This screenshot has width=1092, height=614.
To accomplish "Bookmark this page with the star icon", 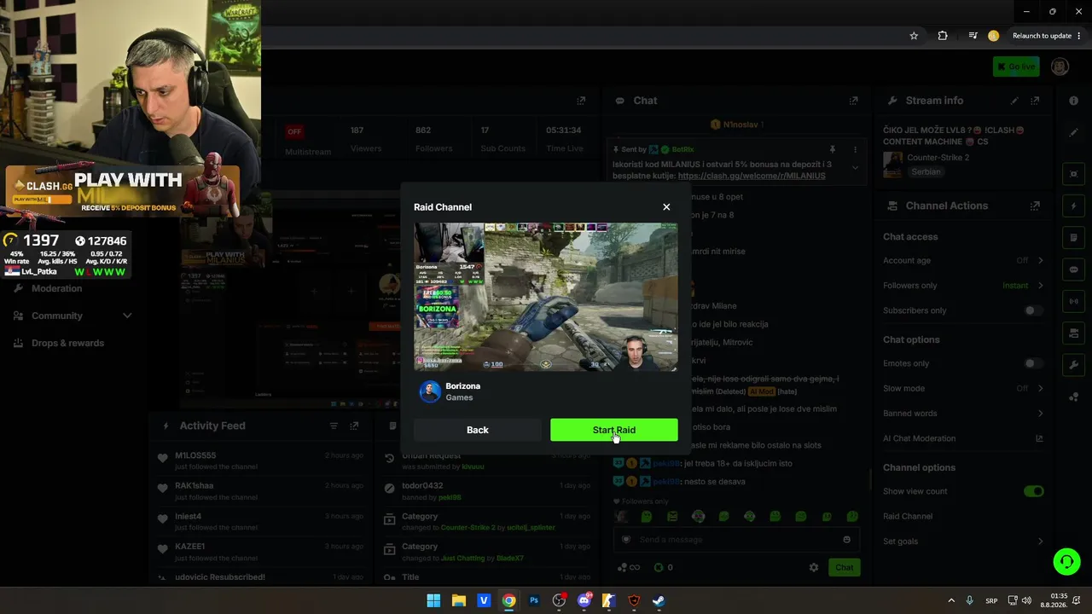I will point(914,36).
